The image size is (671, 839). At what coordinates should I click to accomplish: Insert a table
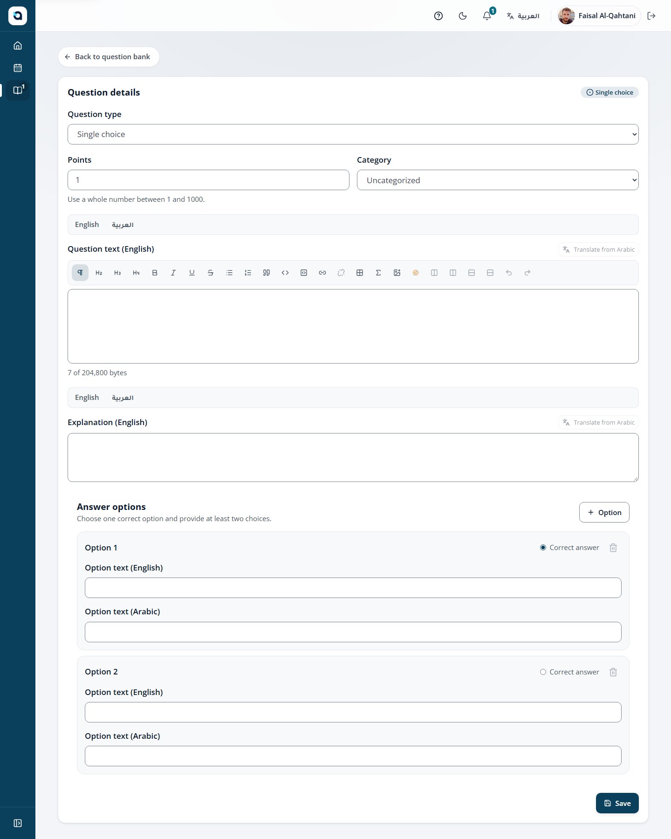(x=360, y=273)
